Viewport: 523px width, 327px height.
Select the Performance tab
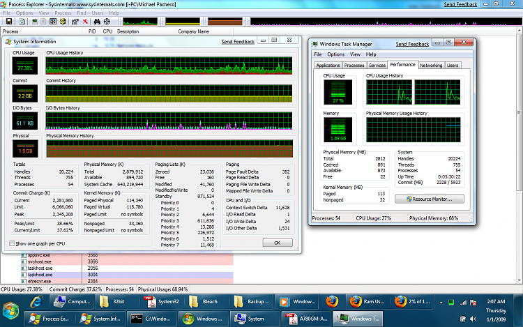pos(402,65)
